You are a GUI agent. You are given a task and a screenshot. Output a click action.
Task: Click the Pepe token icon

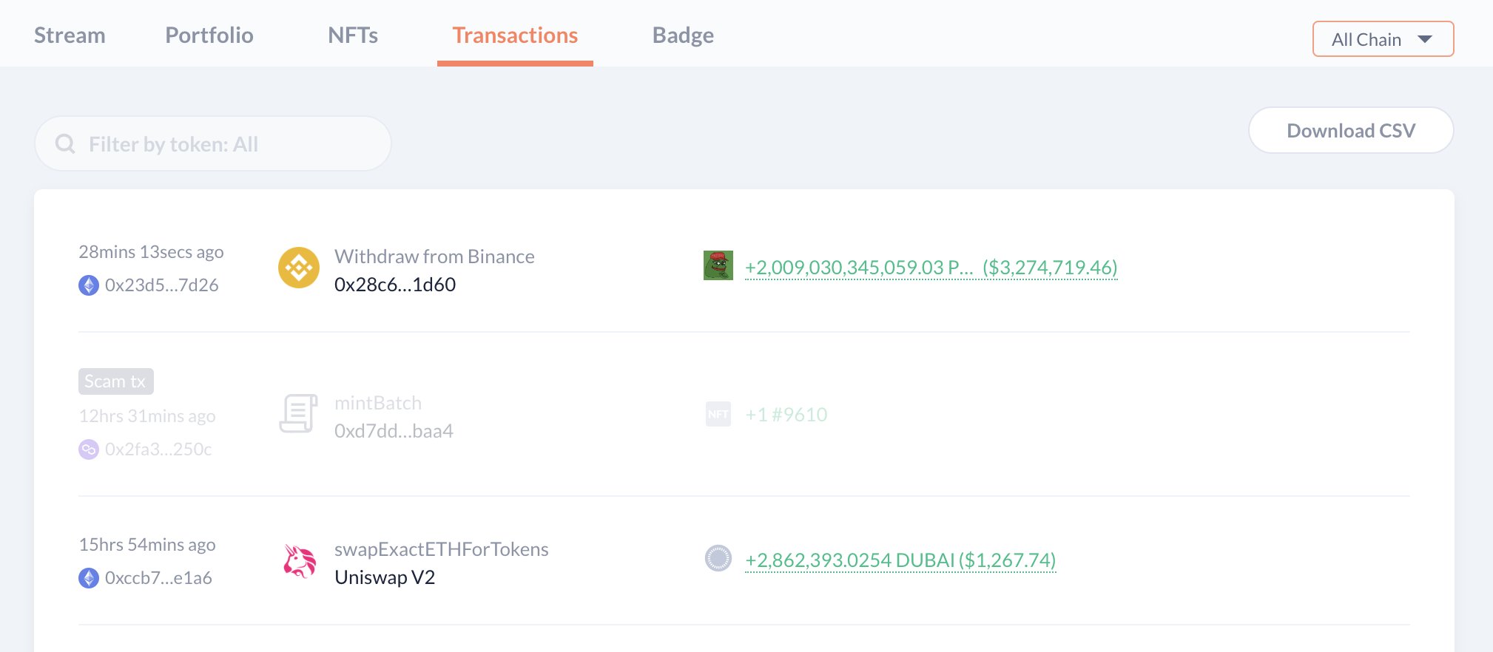718,265
